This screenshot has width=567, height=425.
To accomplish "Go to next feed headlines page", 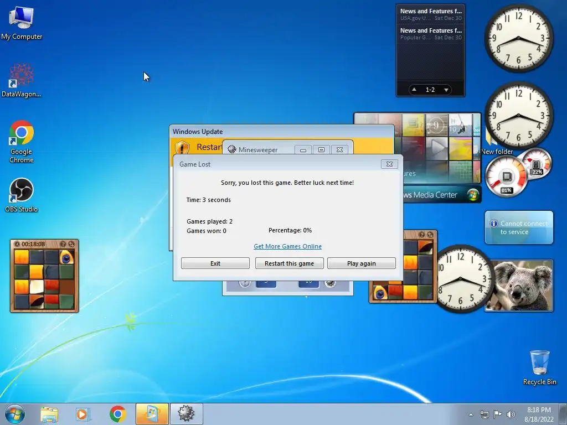I will tap(446, 90).
